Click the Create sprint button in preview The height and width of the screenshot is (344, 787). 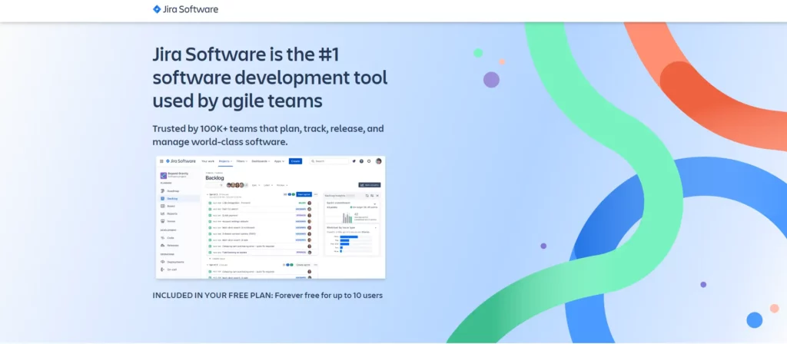(x=303, y=265)
